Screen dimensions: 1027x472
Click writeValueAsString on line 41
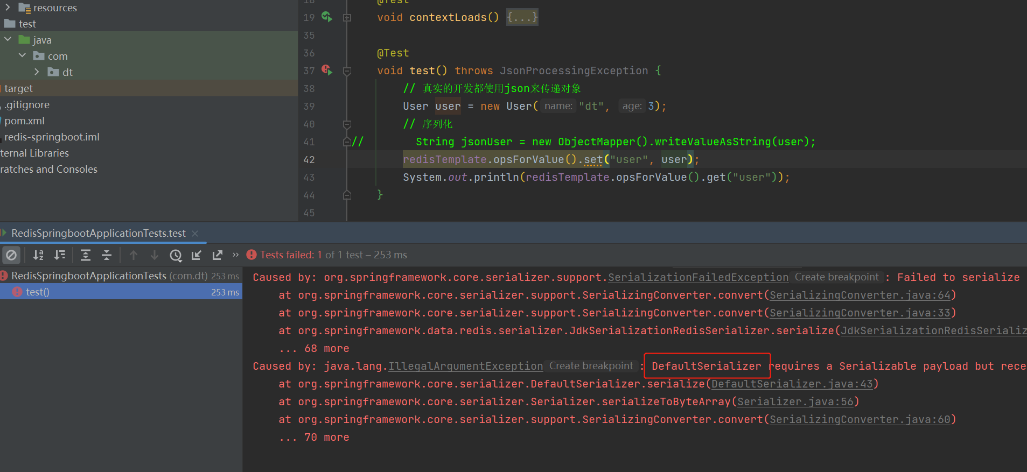pyautogui.click(x=713, y=142)
